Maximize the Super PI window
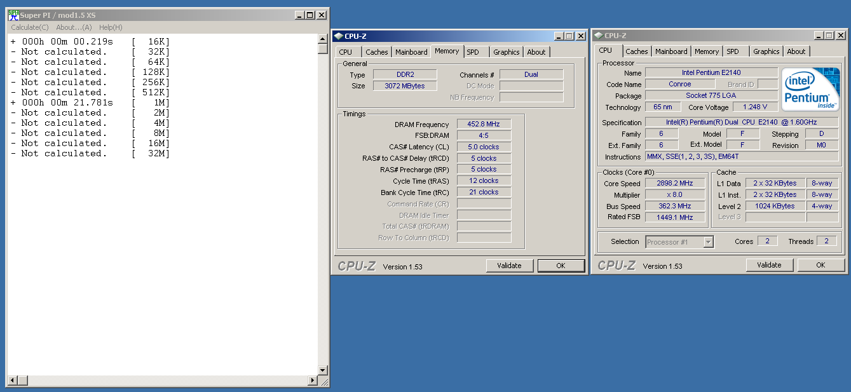 coord(310,15)
